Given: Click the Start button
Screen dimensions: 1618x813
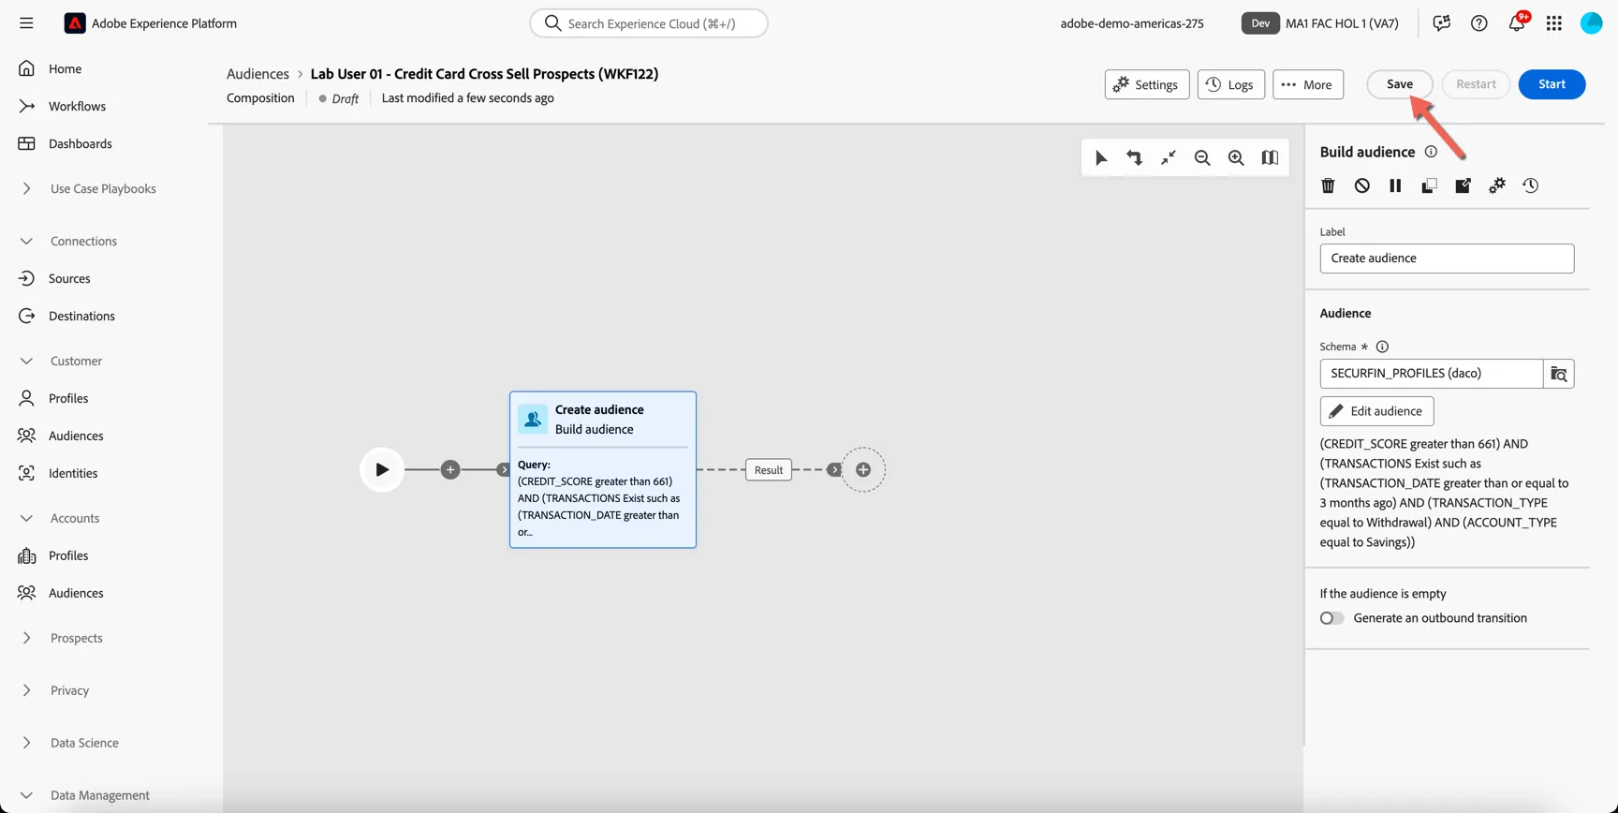Looking at the screenshot, I should (1552, 84).
